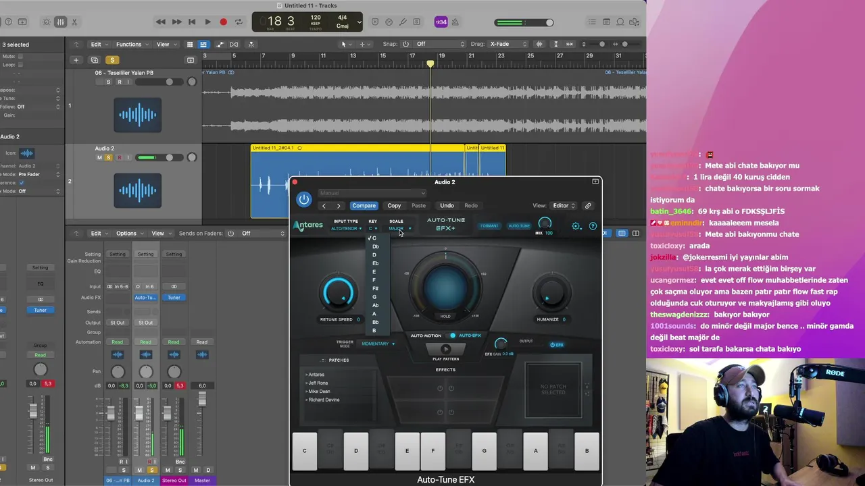Viewport: 865px width, 486px height.
Task: Open the Mixer via toolbar sliders icon
Action: [x=61, y=22]
